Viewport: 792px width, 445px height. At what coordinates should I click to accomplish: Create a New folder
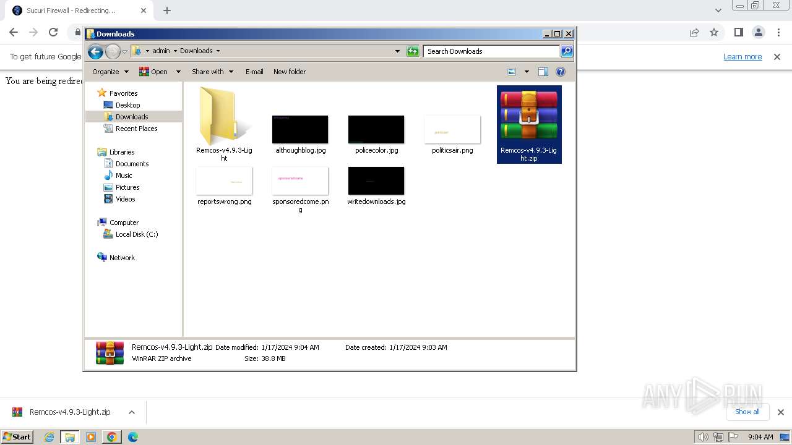pyautogui.click(x=290, y=72)
